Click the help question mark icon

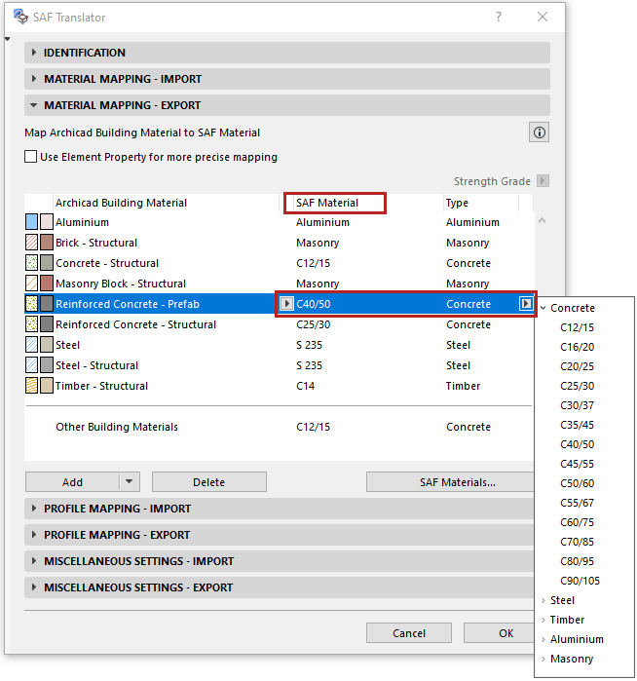[x=499, y=17]
